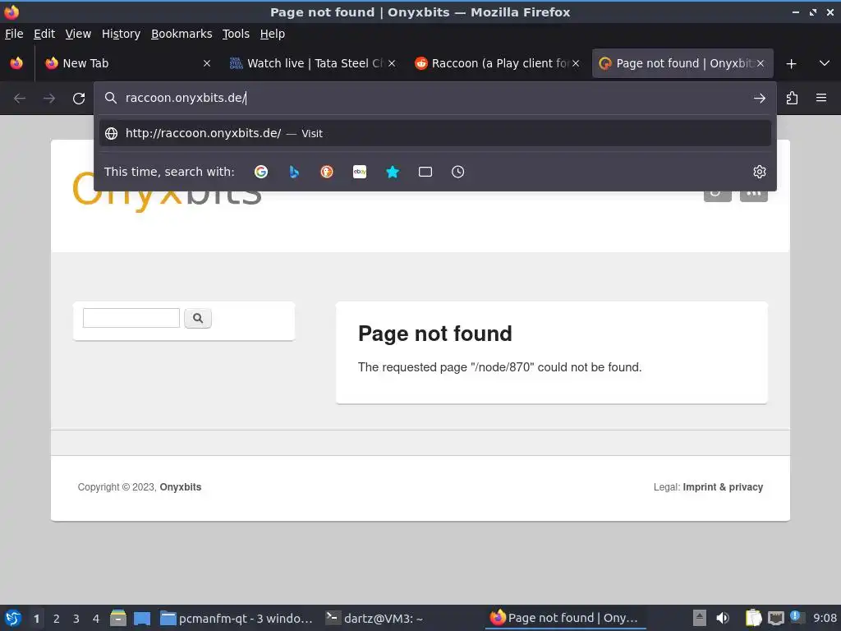The height and width of the screenshot is (631, 841).
Task: Click the text 'The requested page "/node/870" could not be found.'
Action: point(500,367)
